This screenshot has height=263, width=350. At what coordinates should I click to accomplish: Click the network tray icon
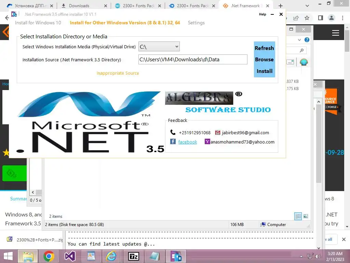(310, 256)
